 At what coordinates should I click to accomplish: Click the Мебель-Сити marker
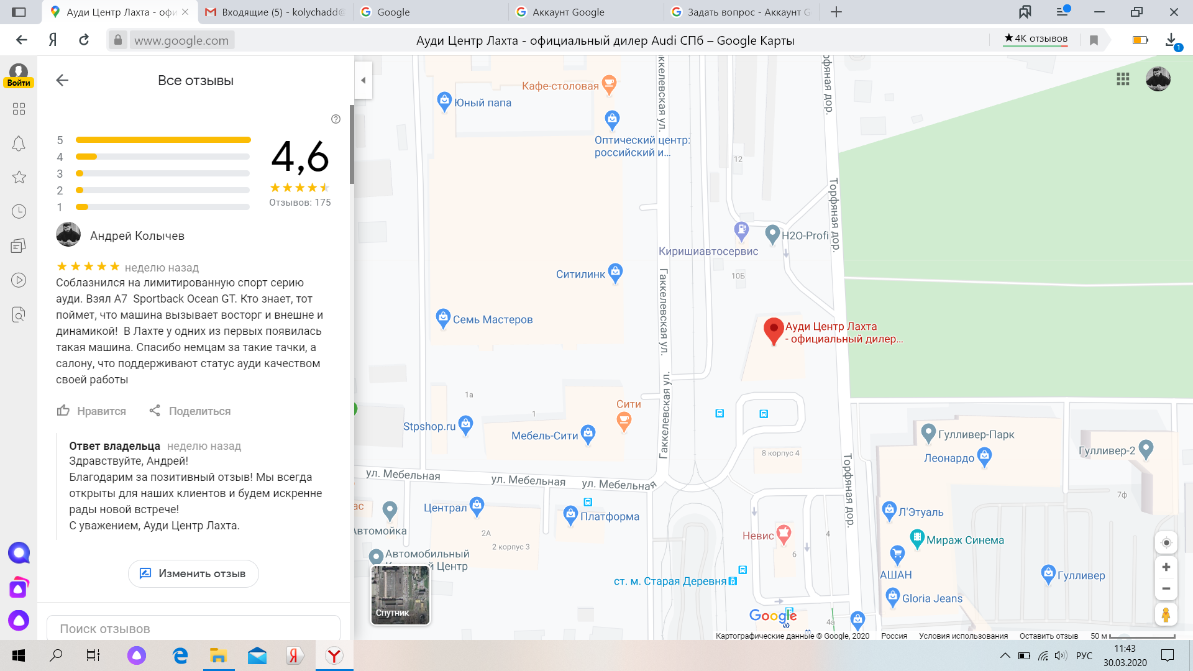588,435
